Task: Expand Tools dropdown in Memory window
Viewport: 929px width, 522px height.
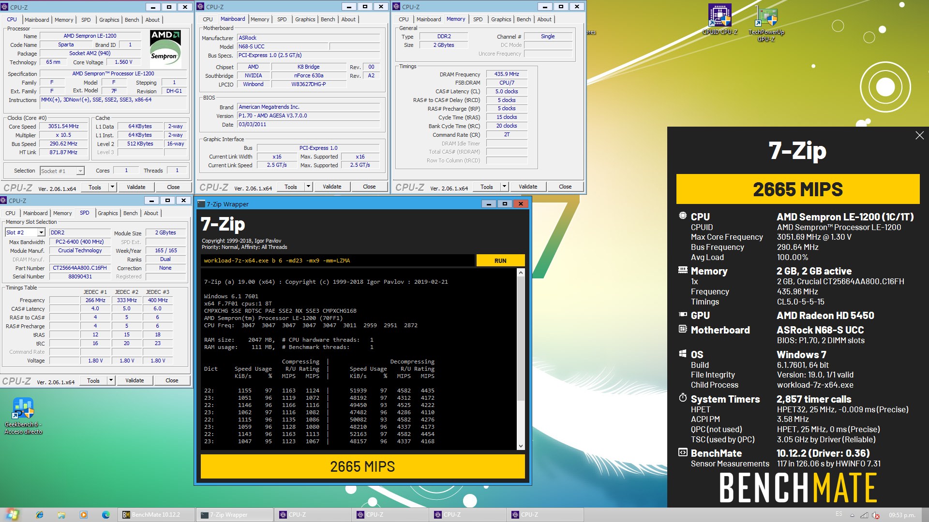Action: [x=504, y=187]
